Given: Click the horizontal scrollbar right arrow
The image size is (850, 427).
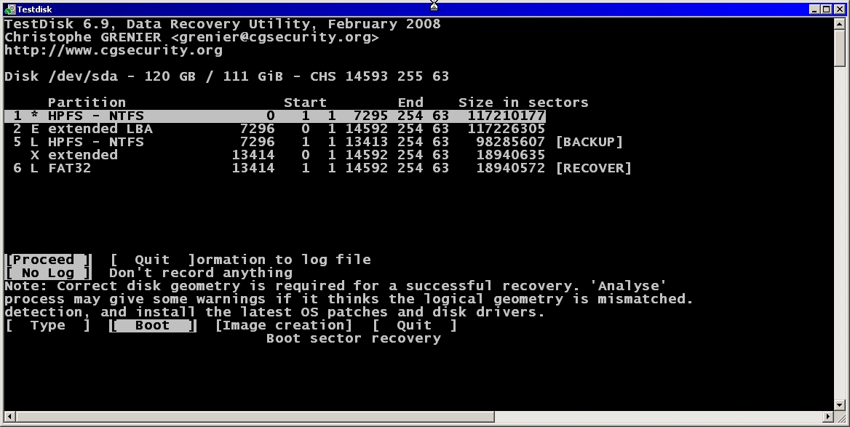Looking at the screenshot, I should click(x=828, y=416).
